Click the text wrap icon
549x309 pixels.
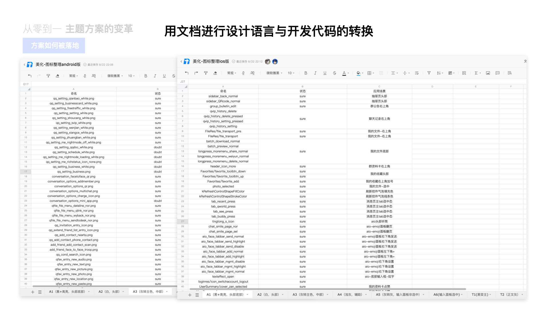417,73
